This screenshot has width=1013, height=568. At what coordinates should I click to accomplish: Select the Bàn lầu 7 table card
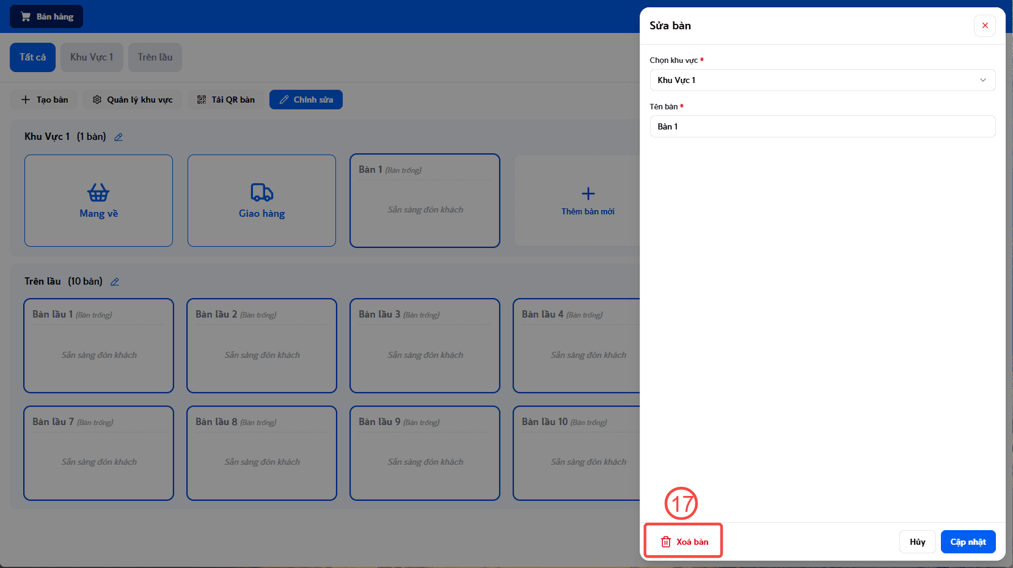point(98,453)
